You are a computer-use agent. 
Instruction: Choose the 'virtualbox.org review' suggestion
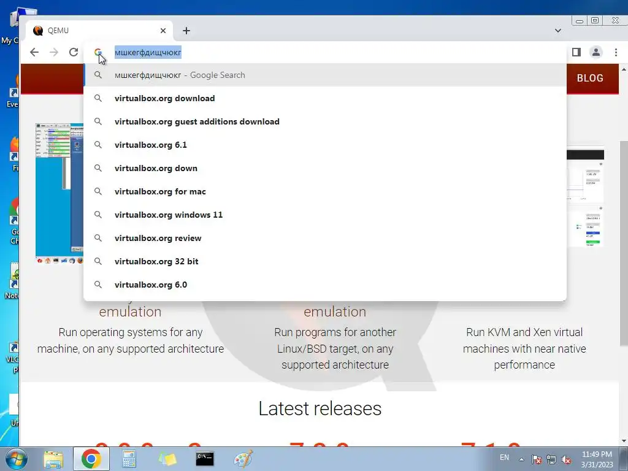point(325,238)
